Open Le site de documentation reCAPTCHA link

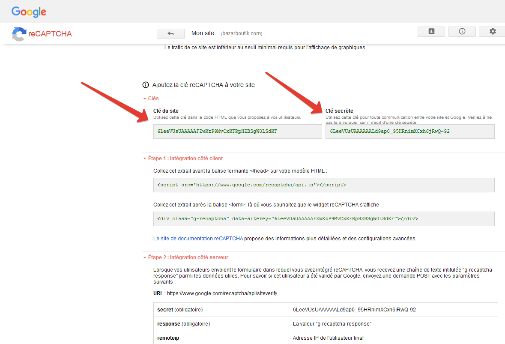(198, 239)
